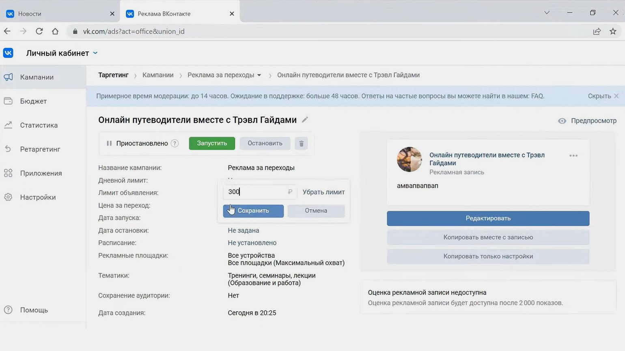Image resolution: width=625 pixels, height=351 pixels.
Task: Switch to the Новости browser tab
Action: coord(60,13)
